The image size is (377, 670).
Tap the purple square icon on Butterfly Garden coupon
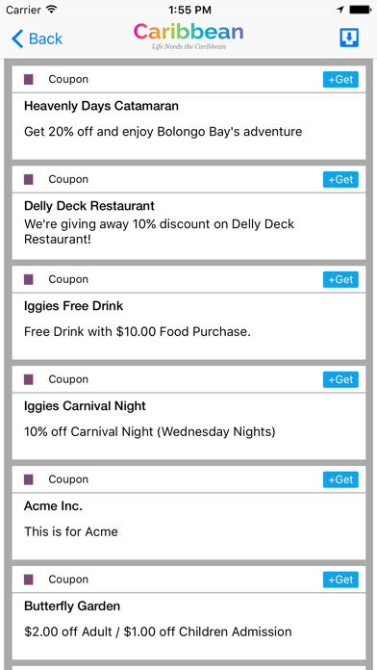click(29, 580)
